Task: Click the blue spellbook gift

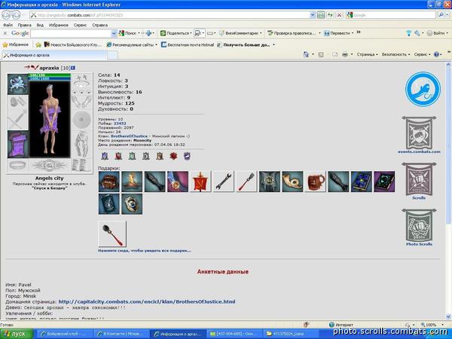Action: click(x=361, y=182)
